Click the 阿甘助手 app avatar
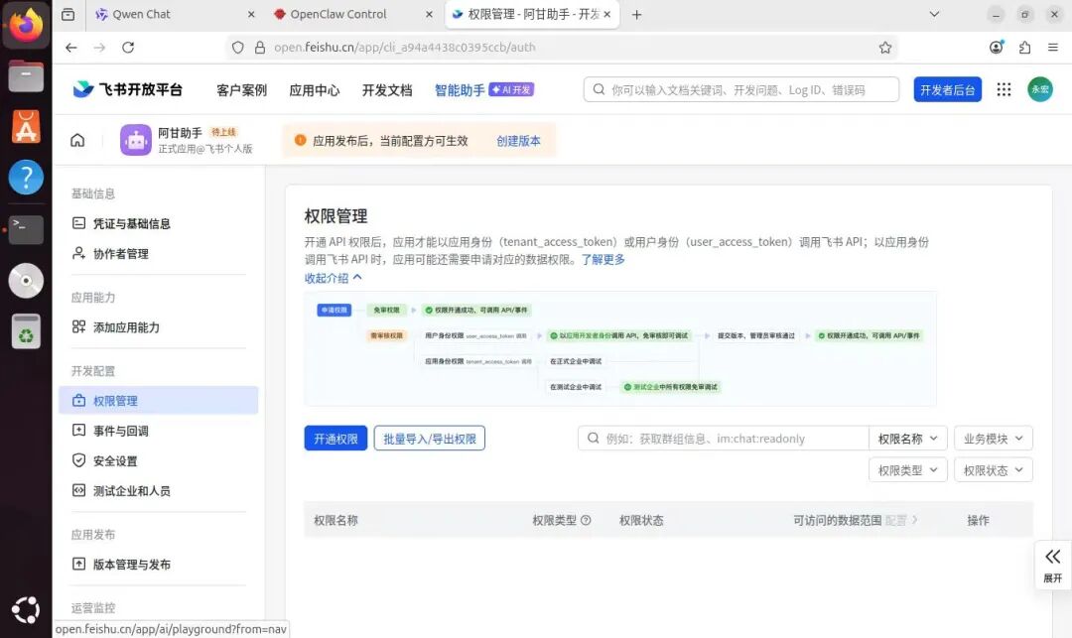The image size is (1072, 638). (135, 139)
